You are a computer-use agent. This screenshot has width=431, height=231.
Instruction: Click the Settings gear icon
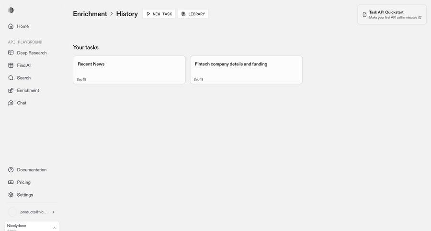pyautogui.click(x=11, y=195)
